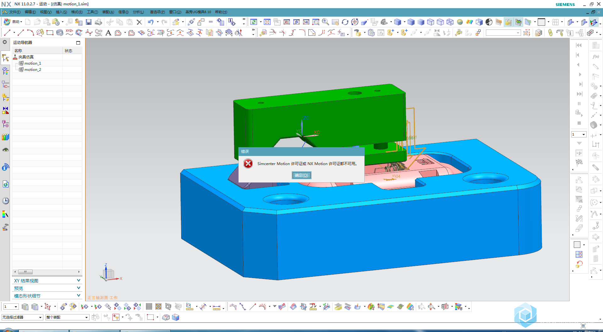Click the Print icon in toolbar
This screenshot has height=332, width=603.
[98, 22]
